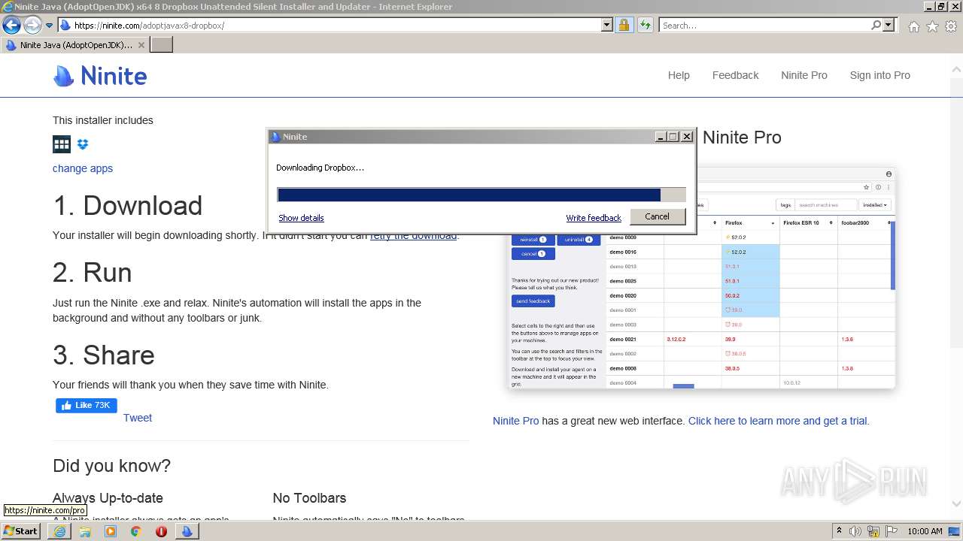Open Windows Explorer folder in taskbar
Screen dimensions: 963x541
85,531
